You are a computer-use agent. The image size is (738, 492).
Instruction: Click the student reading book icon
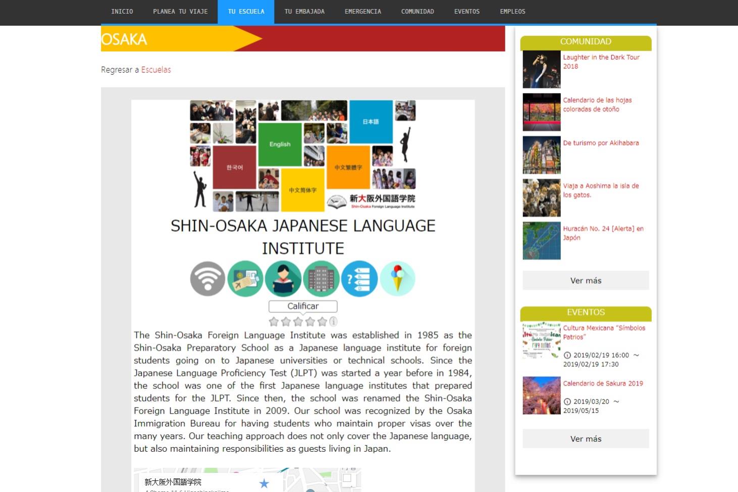[283, 279]
